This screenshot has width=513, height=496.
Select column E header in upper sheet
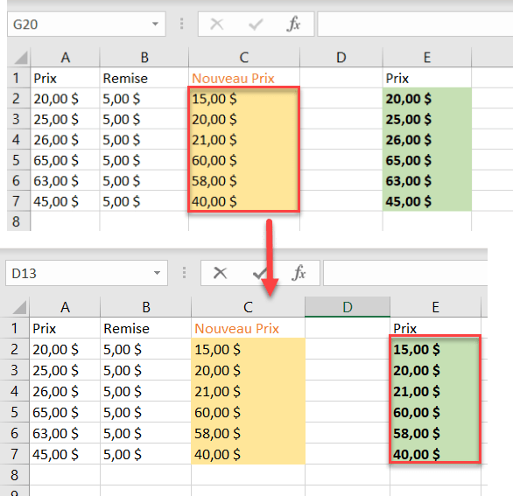427,58
